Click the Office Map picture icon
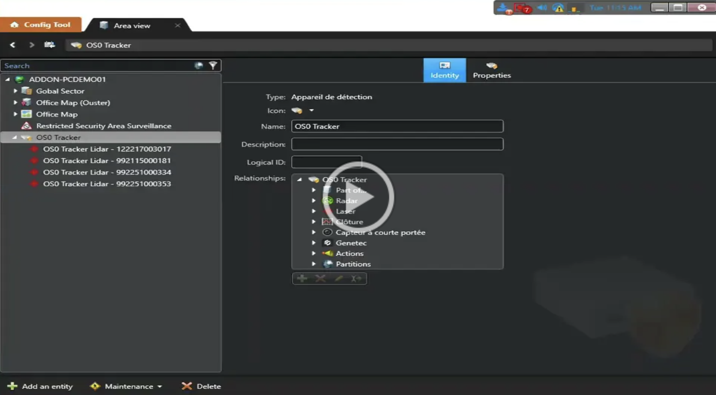 tap(26, 114)
